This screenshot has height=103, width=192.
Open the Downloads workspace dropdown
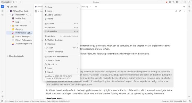(6, 2)
